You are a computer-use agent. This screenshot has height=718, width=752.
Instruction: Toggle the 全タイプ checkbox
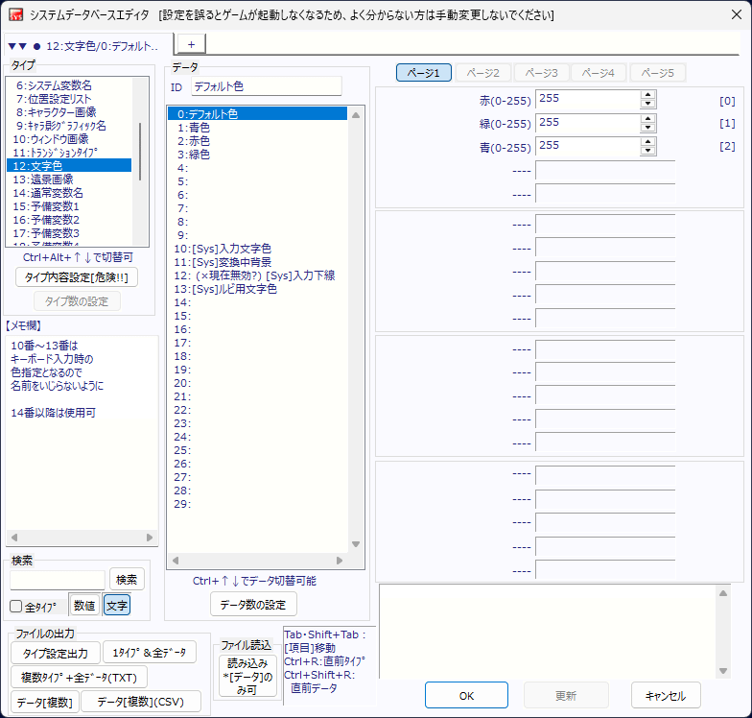click(16, 607)
